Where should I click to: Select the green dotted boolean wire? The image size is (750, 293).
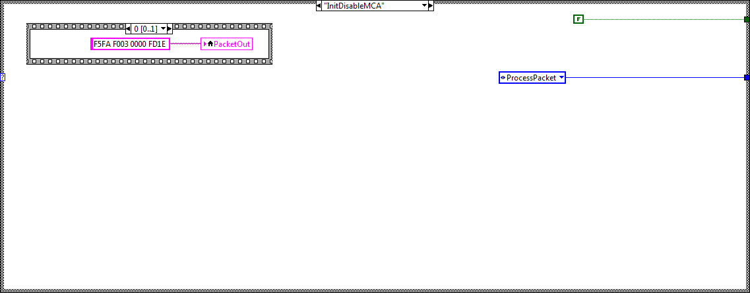(x=664, y=20)
